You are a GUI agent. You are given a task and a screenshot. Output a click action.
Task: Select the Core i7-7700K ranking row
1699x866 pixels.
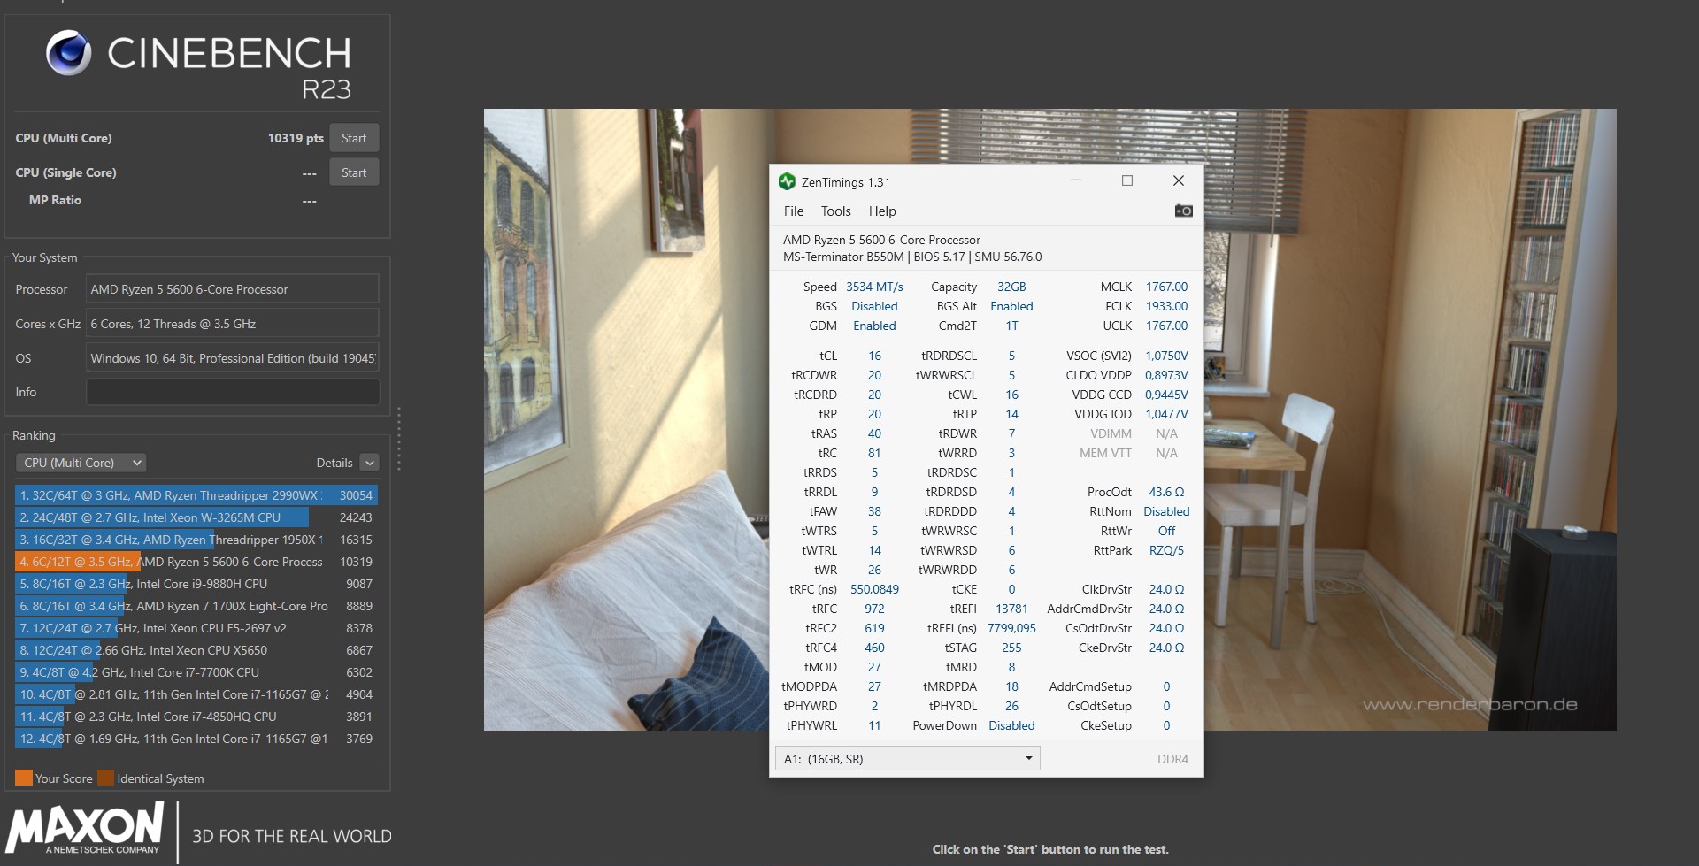pyautogui.click(x=196, y=672)
